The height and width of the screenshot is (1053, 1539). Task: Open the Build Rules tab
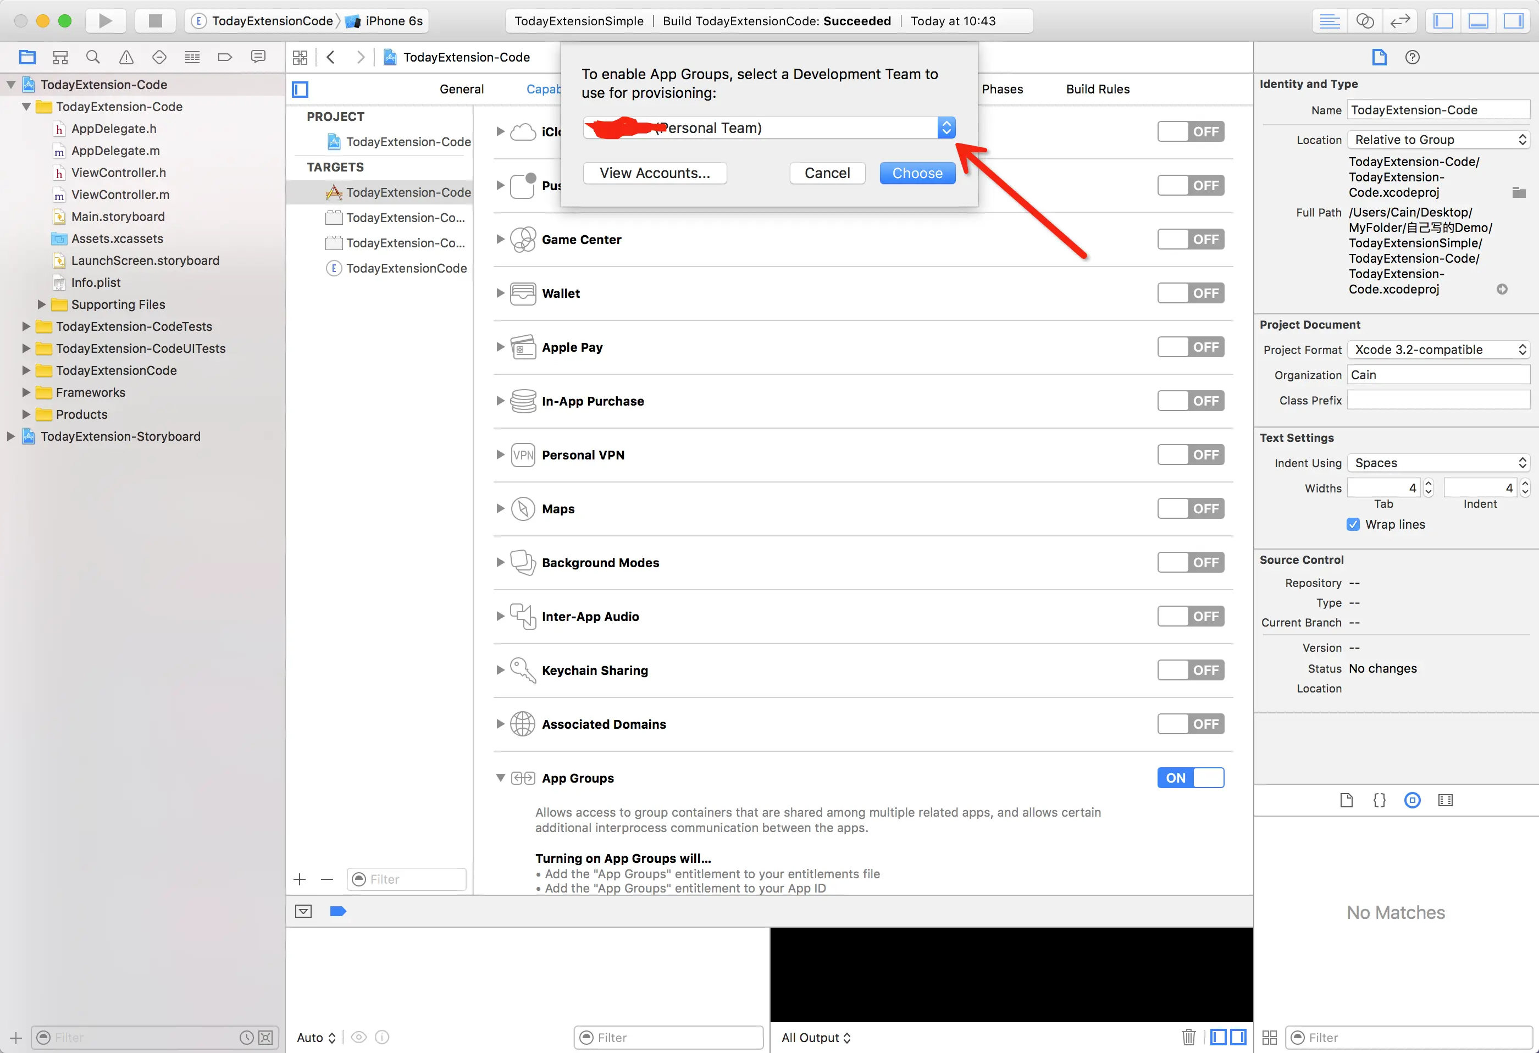coord(1097,88)
